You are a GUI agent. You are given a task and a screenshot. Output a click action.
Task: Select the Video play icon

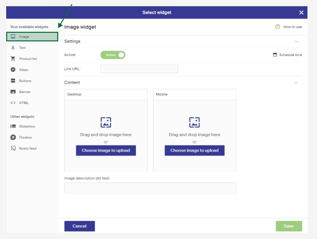pos(13,70)
